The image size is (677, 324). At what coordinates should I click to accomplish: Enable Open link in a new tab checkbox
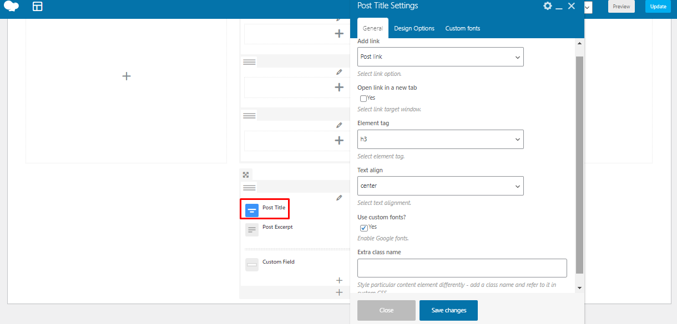point(363,99)
